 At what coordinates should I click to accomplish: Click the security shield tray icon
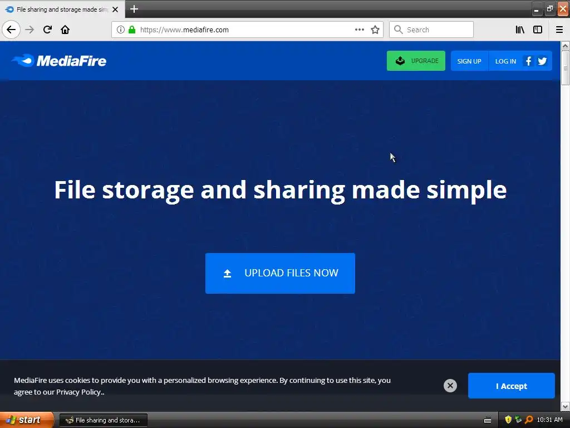click(508, 420)
